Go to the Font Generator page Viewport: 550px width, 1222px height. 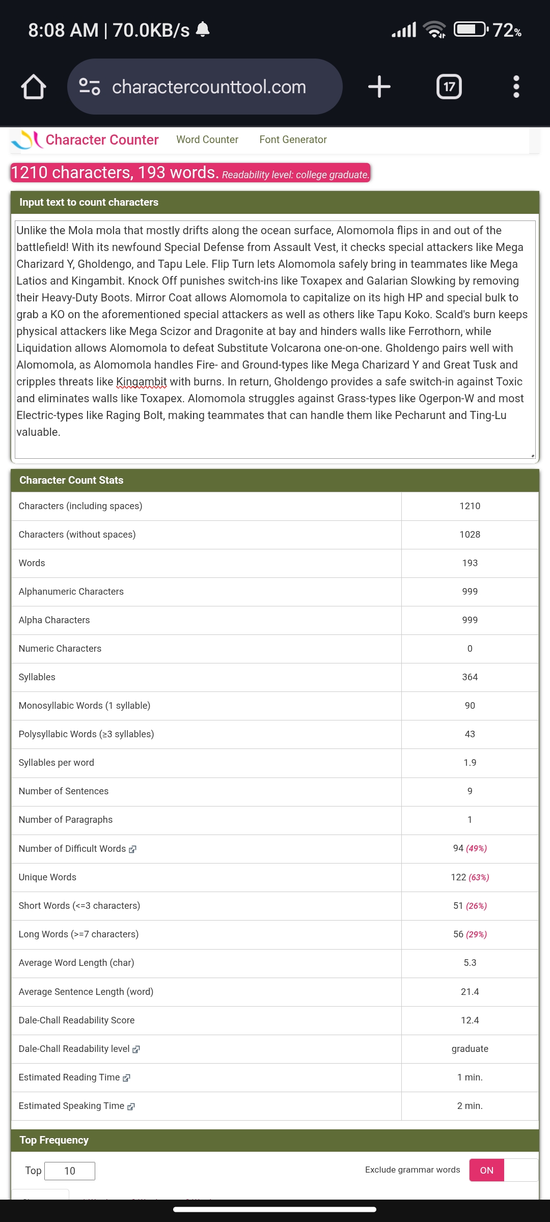point(293,140)
